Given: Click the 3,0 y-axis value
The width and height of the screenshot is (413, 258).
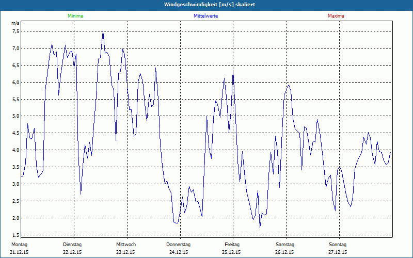Looking at the screenshot, I should point(15,184).
